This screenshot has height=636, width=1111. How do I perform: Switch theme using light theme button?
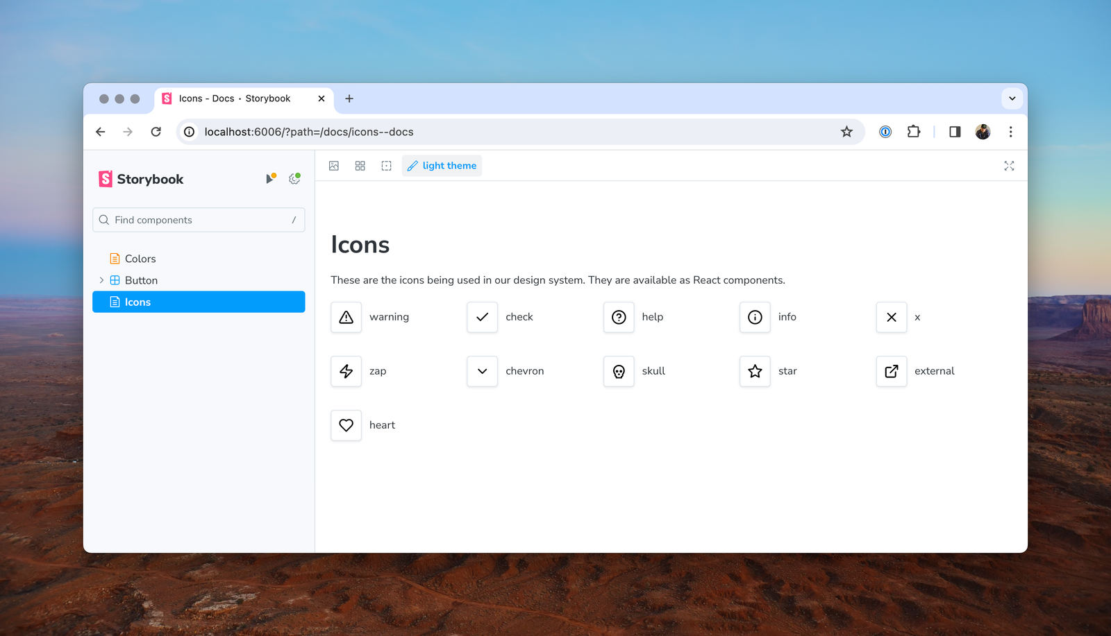(x=442, y=166)
